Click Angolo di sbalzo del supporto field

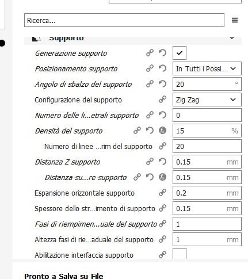click(207, 84)
